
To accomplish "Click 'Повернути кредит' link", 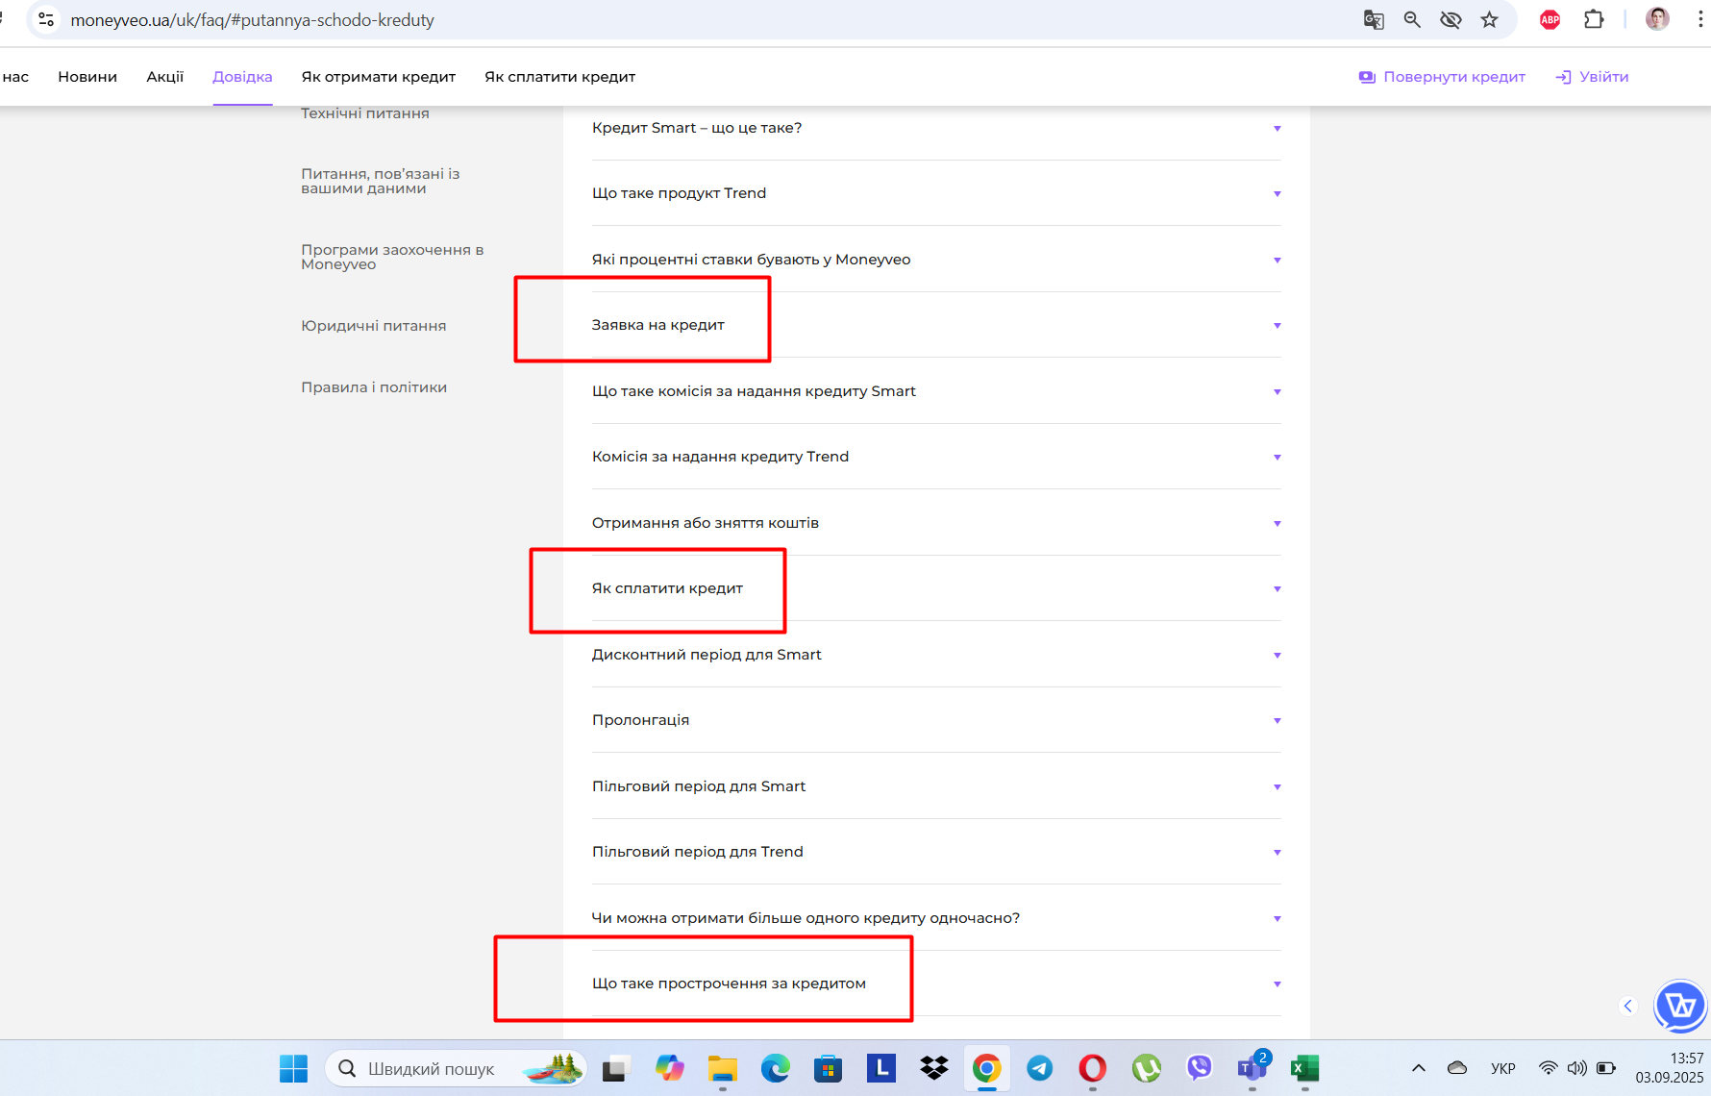I will coord(1442,77).
